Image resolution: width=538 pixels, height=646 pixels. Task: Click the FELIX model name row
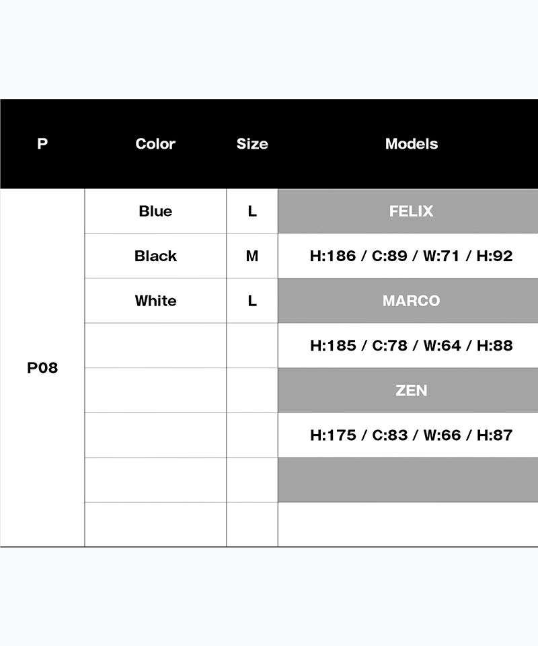[x=411, y=211]
